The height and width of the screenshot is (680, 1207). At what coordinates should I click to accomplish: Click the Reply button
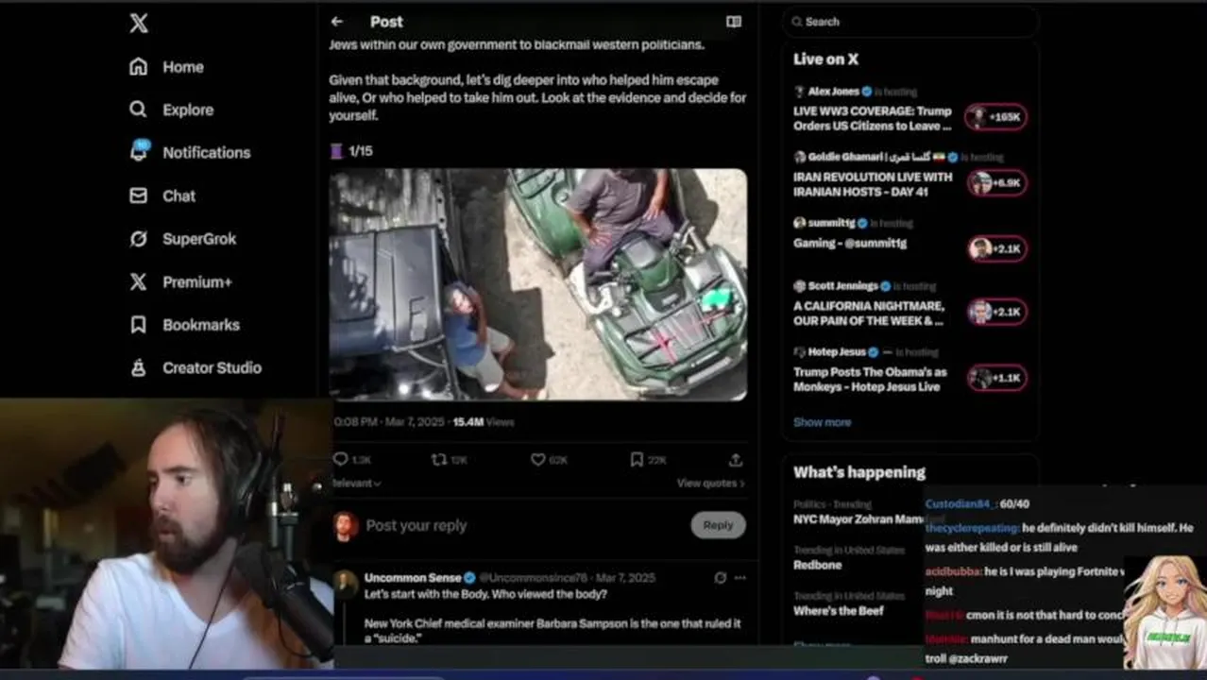(718, 525)
